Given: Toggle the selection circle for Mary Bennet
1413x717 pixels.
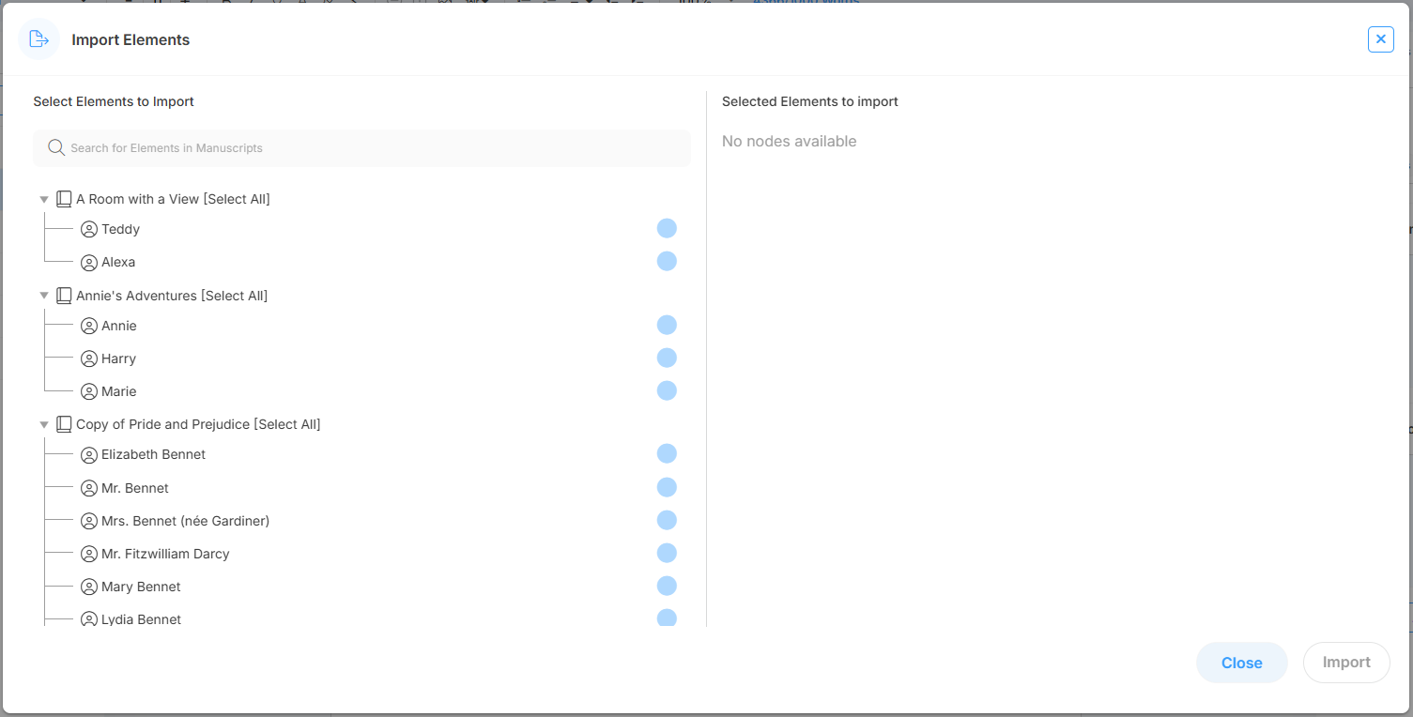Looking at the screenshot, I should [667, 586].
